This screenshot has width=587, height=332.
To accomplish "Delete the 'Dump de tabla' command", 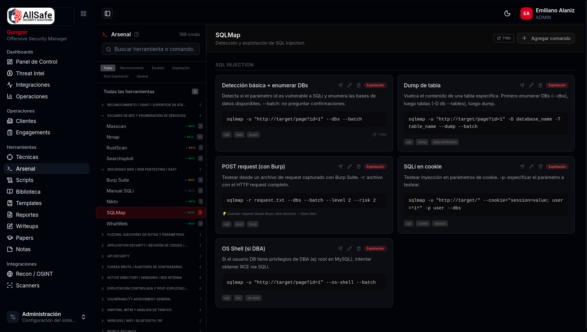I will [x=540, y=85].
